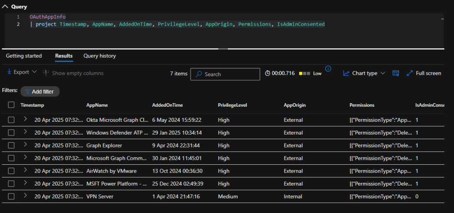Image resolution: width=454 pixels, height=213 pixels.
Task: Click the info icon above Low indicator
Action: click(x=328, y=69)
